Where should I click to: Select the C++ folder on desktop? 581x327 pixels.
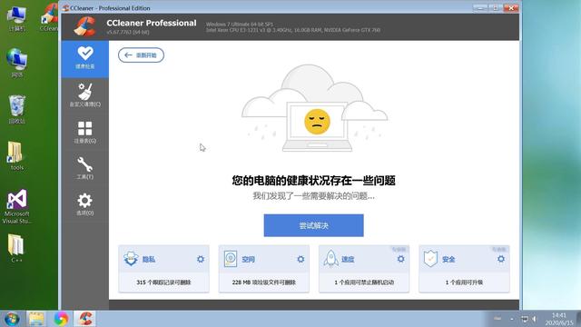click(x=16, y=248)
